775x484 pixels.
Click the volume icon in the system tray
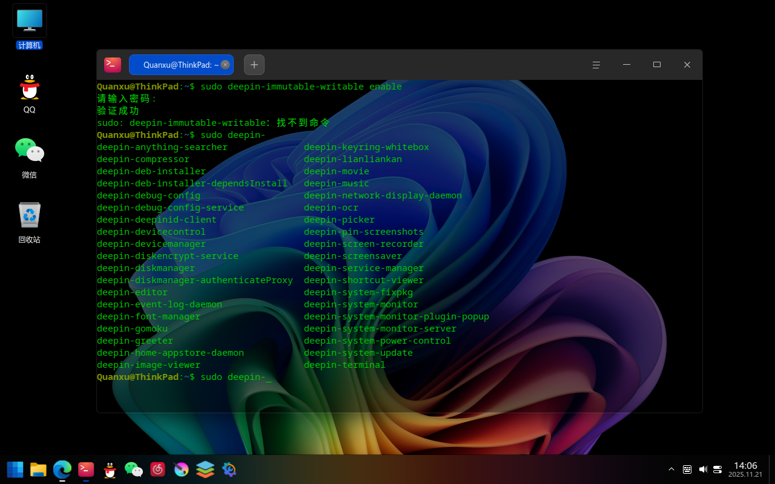[703, 469]
